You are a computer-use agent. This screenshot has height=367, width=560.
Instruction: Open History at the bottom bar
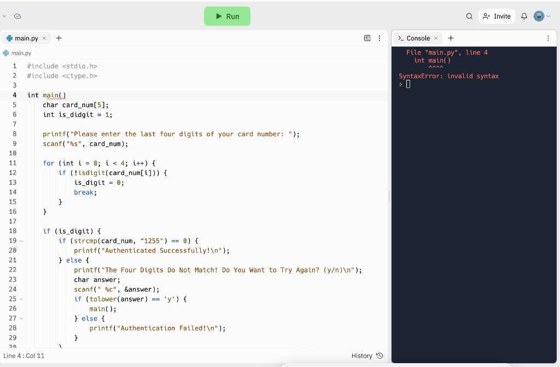(367, 356)
